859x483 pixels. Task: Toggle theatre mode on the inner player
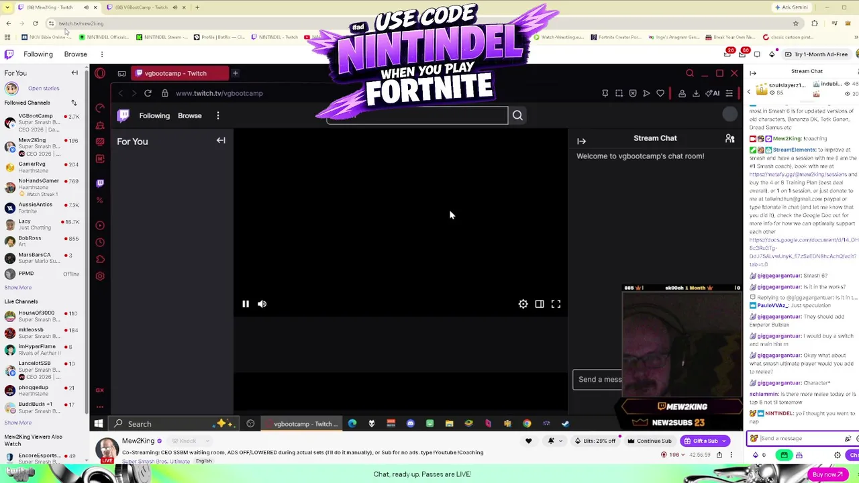tap(540, 304)
